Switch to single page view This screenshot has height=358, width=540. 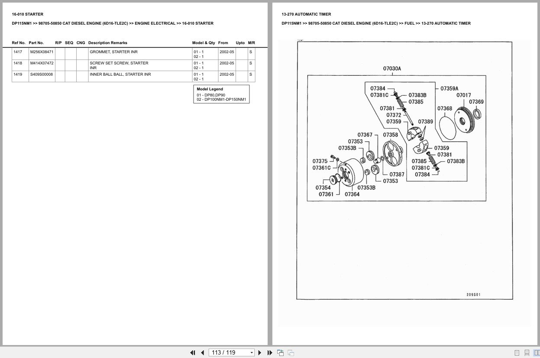tap(517, 353)
